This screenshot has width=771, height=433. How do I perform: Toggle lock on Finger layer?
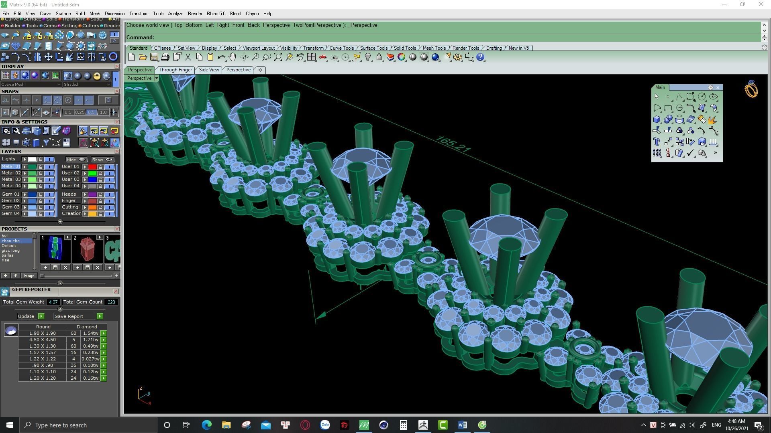(100, 201)
